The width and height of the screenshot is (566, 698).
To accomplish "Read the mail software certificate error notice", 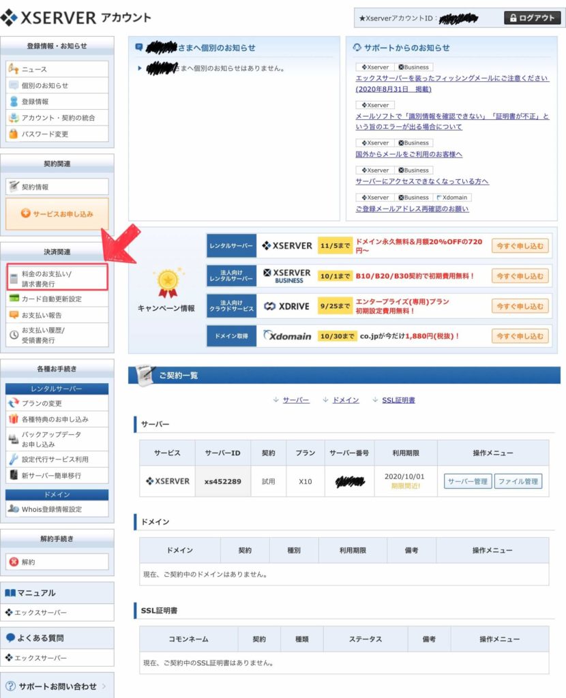I will click(452, 121).
